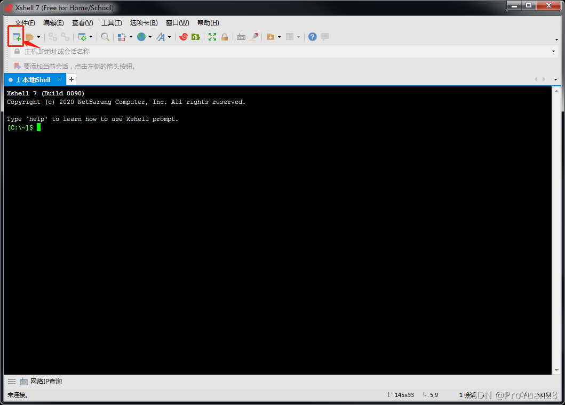Click the font A icon

pyautogui.click(x=161, y=37)
